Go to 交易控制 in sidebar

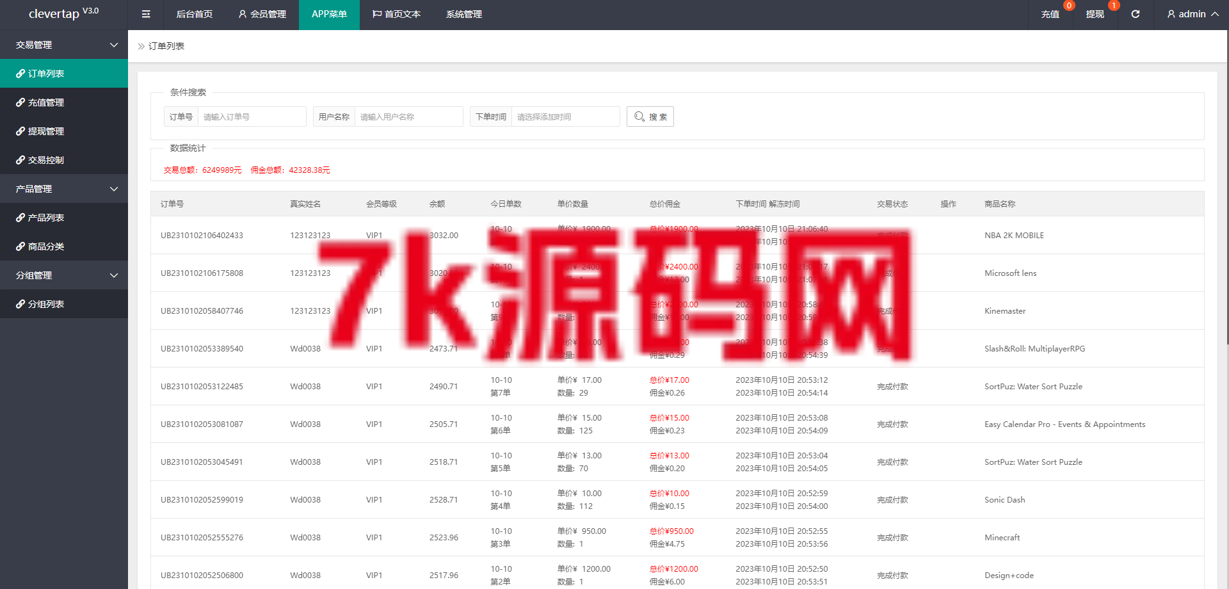[64, 160]
